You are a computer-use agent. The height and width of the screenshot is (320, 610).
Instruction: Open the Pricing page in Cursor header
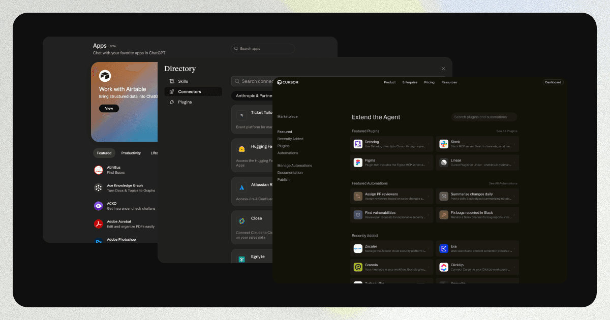click(x=430, y=82)
